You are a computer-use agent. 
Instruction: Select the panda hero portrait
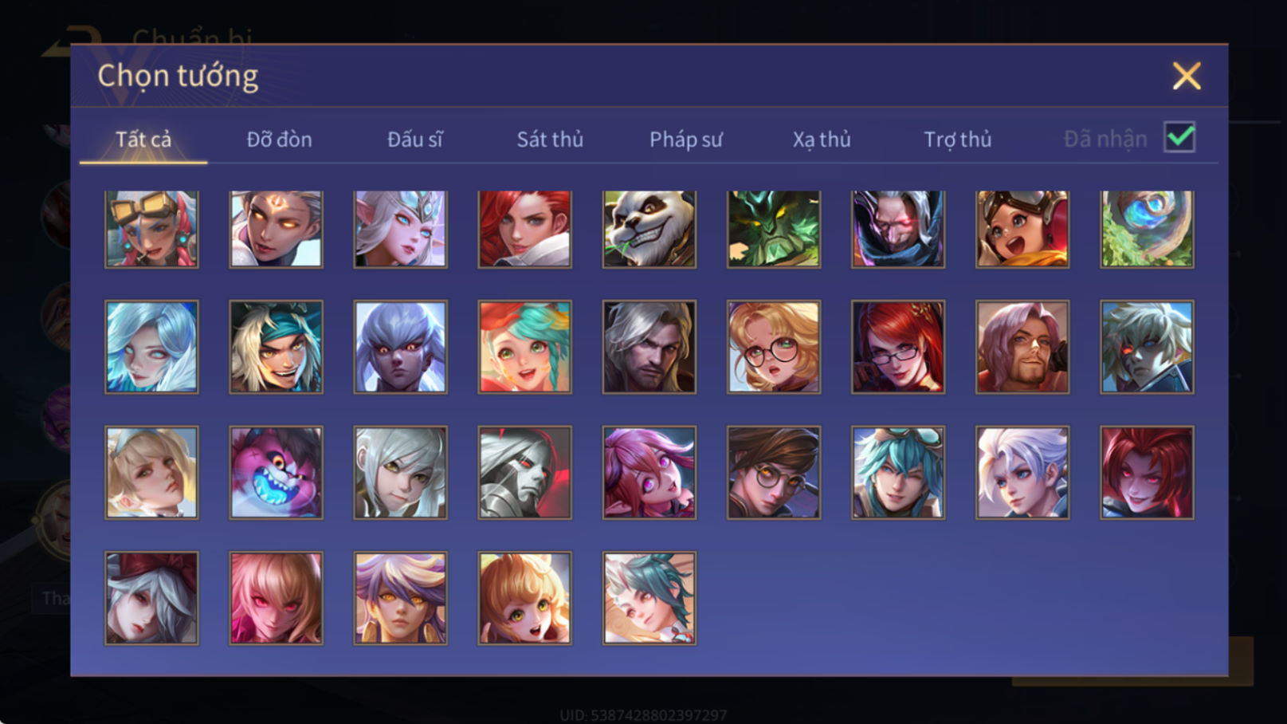(x=649, y=229)
